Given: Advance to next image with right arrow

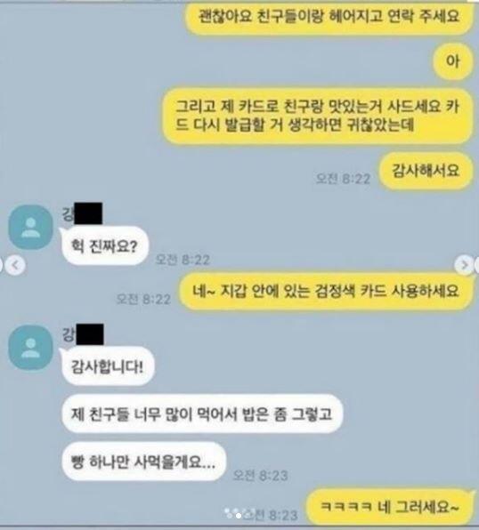Looking at the screenshot, I should click(464, 265).
